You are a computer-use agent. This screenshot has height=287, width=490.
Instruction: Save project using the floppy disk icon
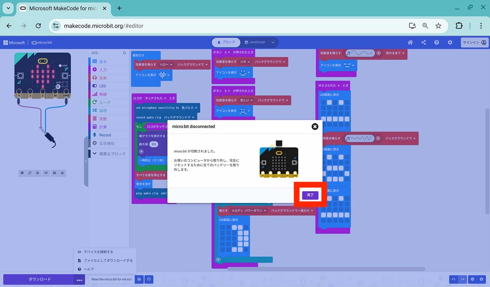click(139, 280)
